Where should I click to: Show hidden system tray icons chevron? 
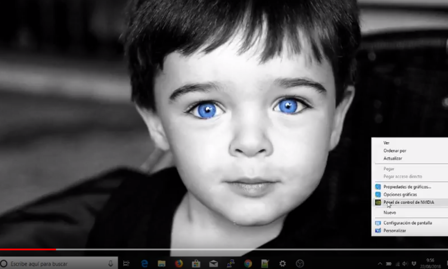click(380, 264)
